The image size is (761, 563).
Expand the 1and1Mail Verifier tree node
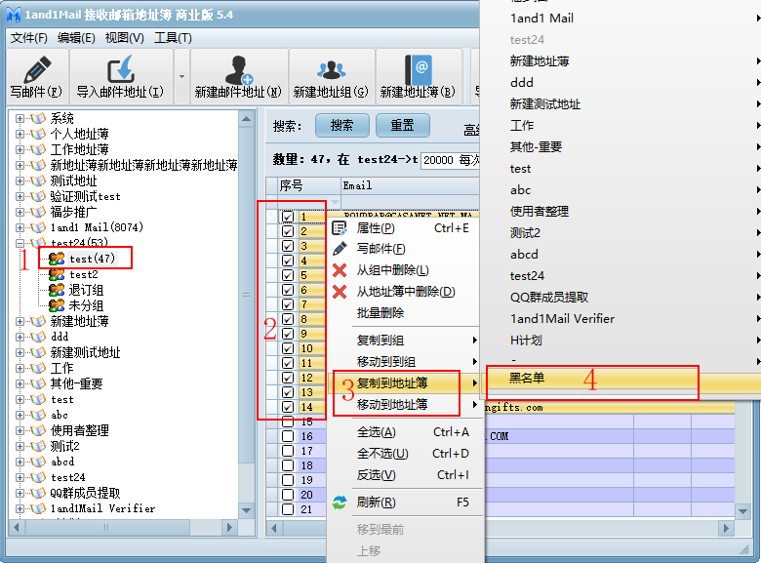pyautogui.click(x=20, y=508)
